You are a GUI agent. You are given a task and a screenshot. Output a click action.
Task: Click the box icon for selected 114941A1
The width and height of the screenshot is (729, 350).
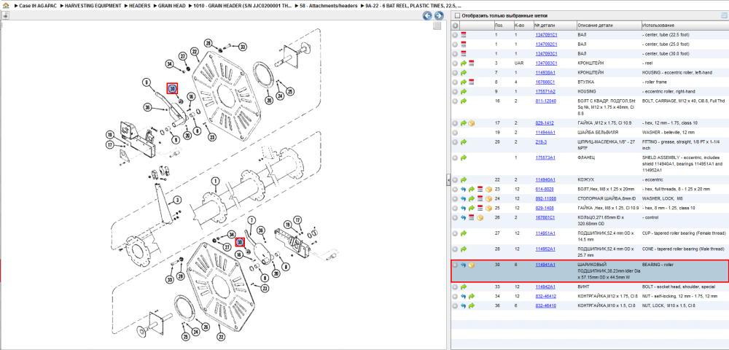472,265
